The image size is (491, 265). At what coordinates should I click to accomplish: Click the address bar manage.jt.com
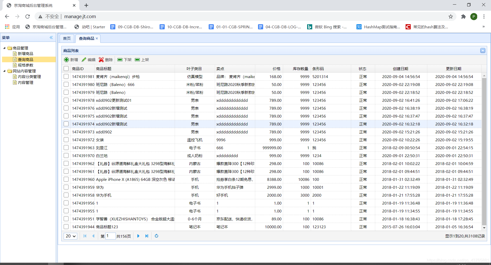(80, 17)
